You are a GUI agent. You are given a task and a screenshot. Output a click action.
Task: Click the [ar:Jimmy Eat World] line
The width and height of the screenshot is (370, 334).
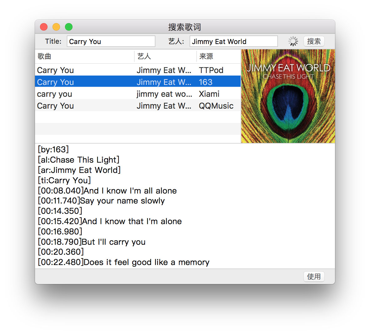click(79, 170)
